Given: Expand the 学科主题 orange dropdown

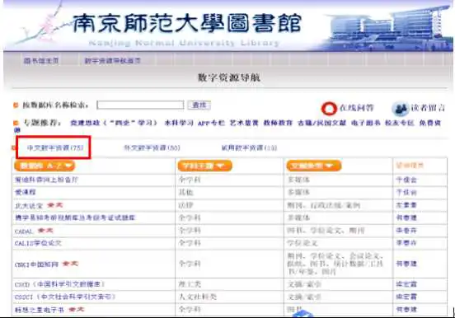Looking at the screenshot, I should (x=204, y=166).
